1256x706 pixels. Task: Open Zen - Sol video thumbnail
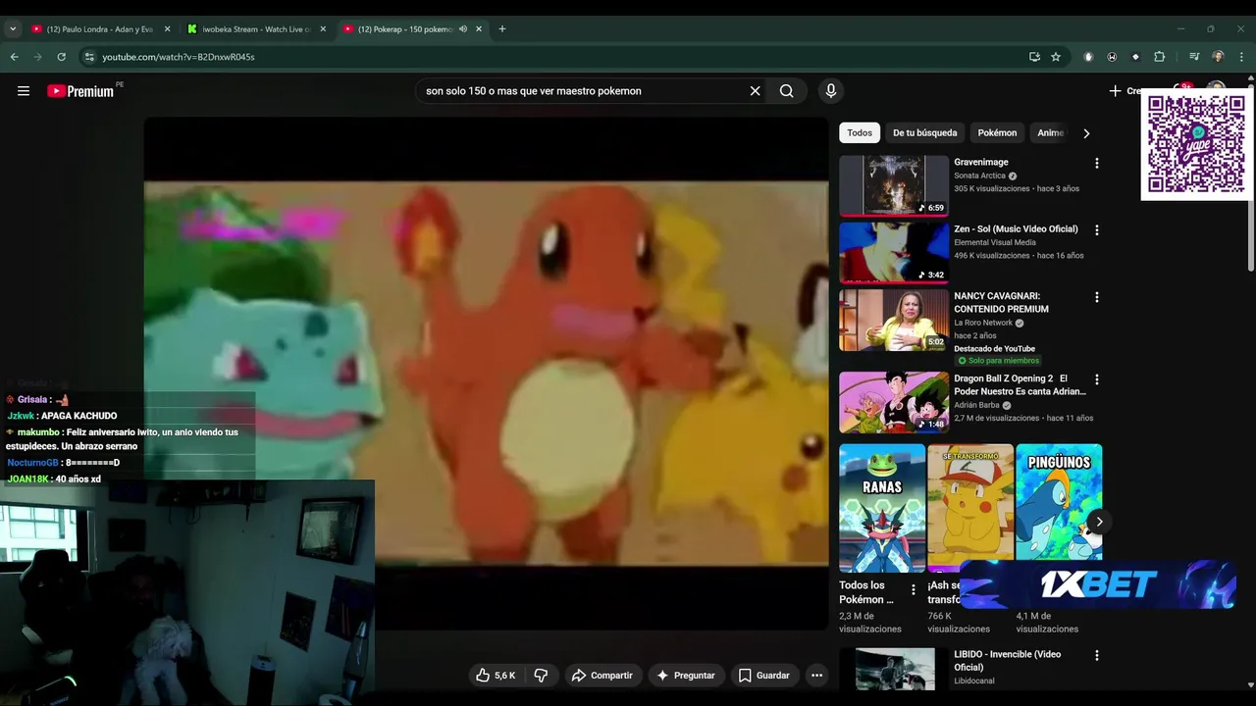click(x=894, y=252)
